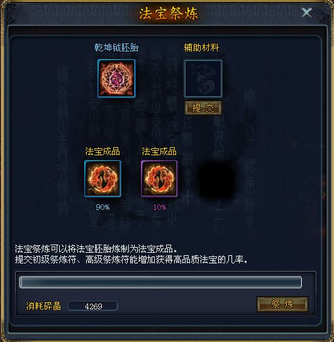334x342 pixels.
Task: Click the first description line about 法宝胚胎
Action: pyautogui.click(x=96, y=249)
